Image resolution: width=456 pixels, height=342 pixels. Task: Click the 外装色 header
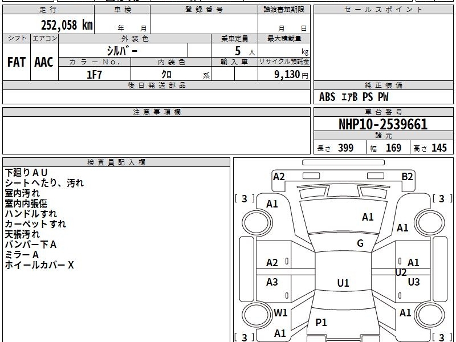(x=135, y=38)
